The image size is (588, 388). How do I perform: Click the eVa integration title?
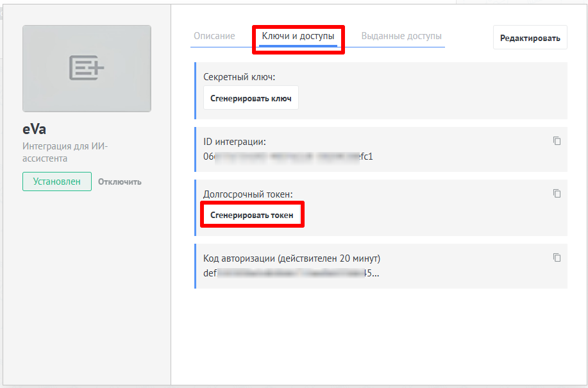click(x=35, y=130)
